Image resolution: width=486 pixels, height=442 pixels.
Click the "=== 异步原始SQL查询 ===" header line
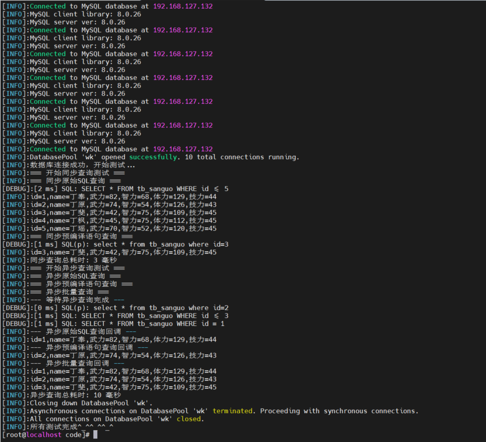coord(62,276)
